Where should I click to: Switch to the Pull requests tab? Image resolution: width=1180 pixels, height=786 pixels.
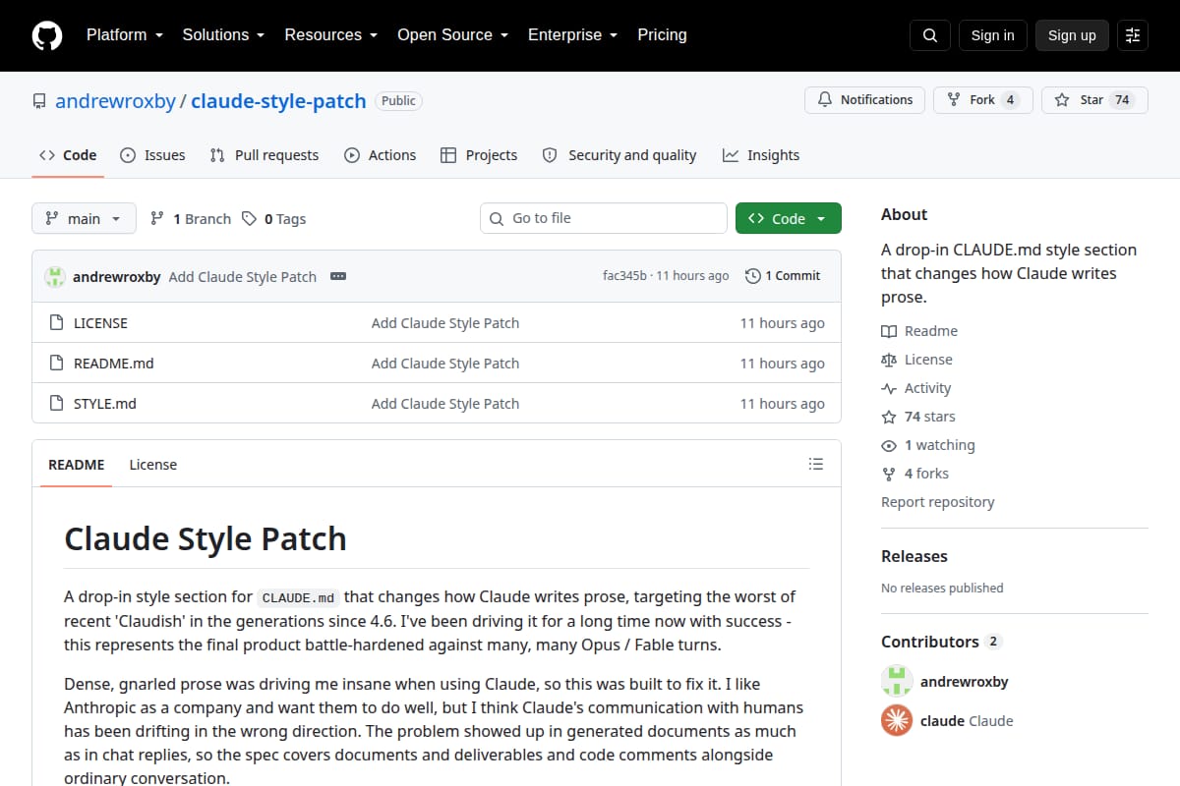(x=265, y=155)
